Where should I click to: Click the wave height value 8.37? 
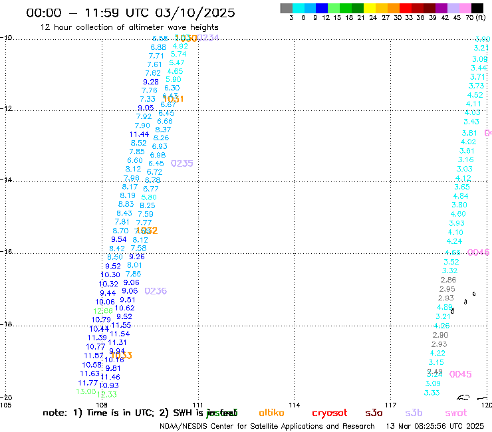163,130
